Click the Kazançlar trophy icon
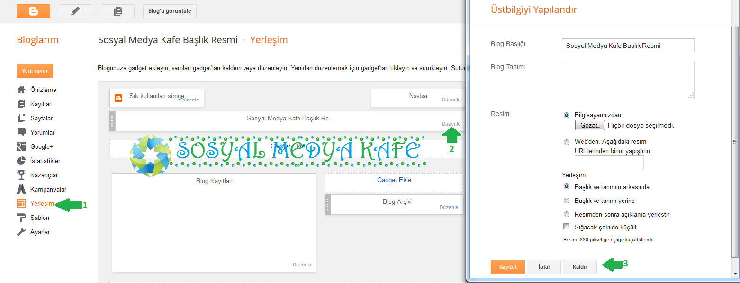Screen dimensions: 740x283 [x=21, y=175]
